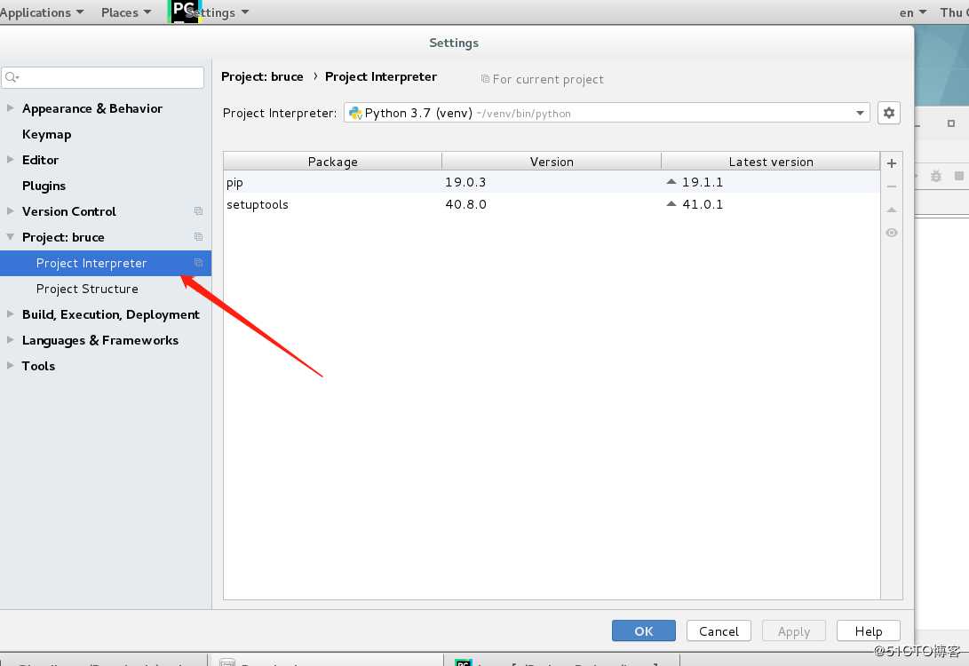Sort by the Version column header
This screenshot has width=969, height=666.
click(x=552, y=162)
